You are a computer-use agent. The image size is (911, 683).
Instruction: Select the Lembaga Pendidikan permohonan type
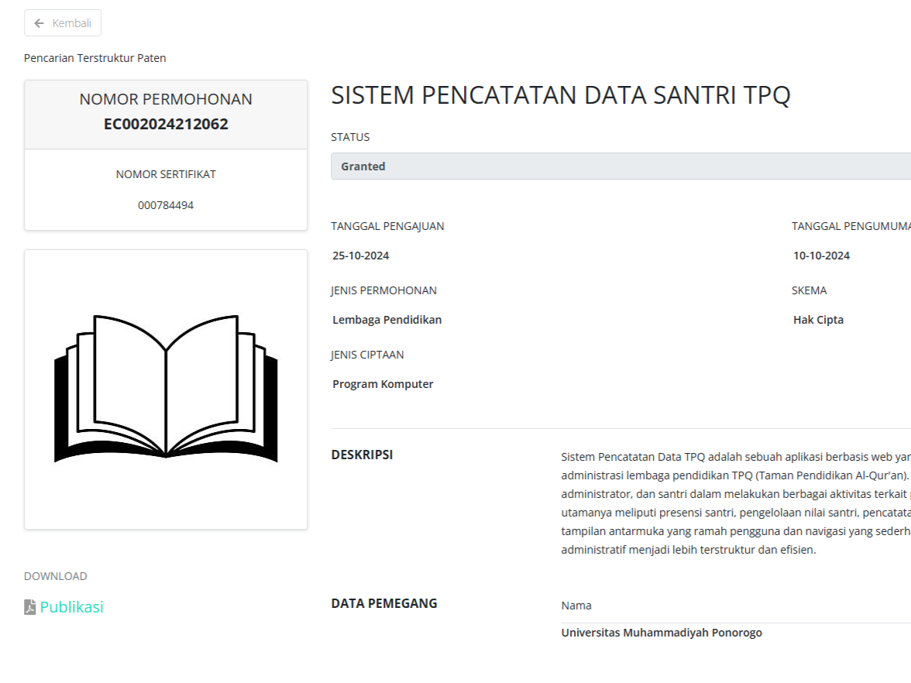tap(386, 319)
